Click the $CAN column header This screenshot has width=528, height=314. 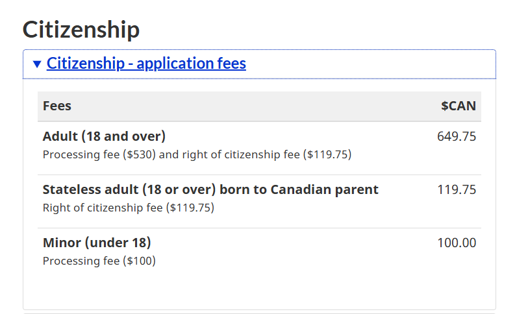tap(459, 106)
